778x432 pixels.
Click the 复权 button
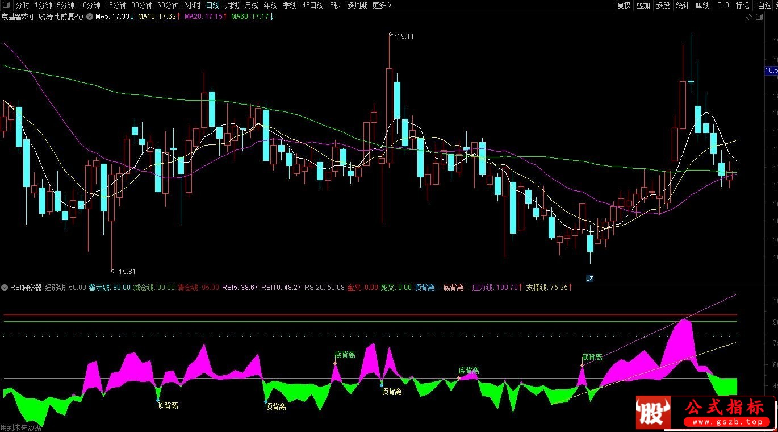(x=624, y=5)
